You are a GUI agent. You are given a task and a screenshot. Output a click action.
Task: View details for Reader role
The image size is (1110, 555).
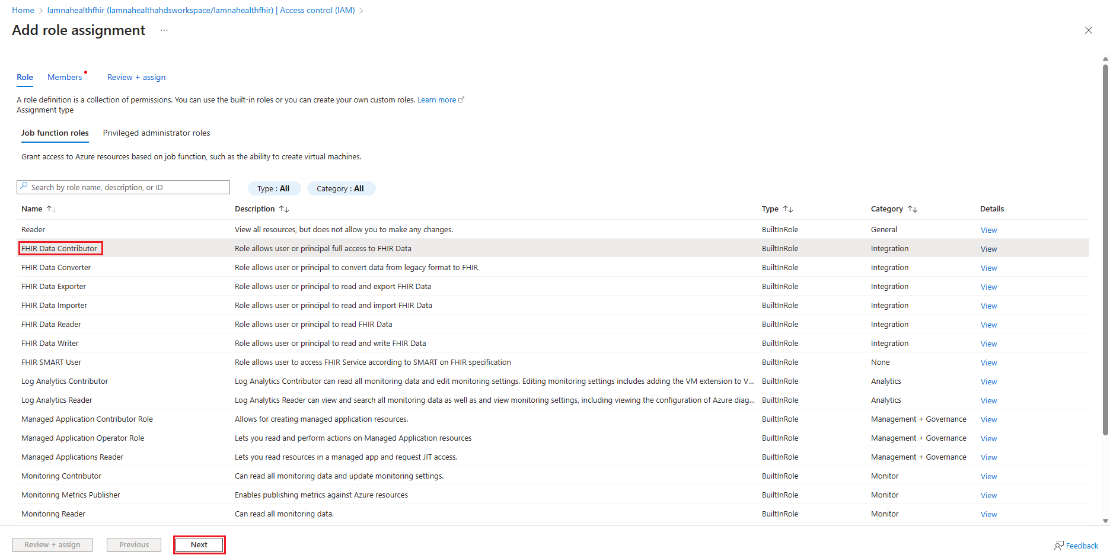pyautogui.click(x=988, y=230)
